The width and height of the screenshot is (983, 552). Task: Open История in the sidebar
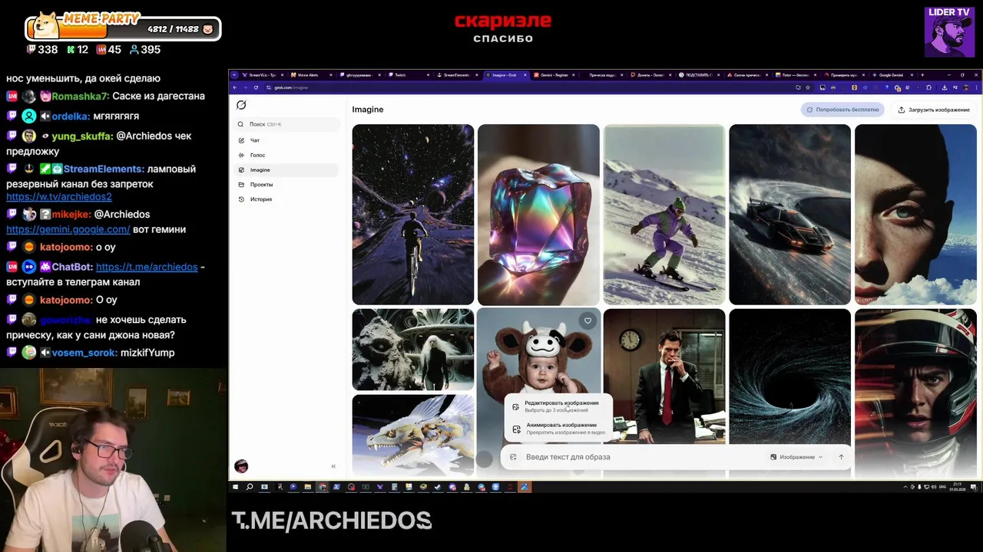(287, 199)
